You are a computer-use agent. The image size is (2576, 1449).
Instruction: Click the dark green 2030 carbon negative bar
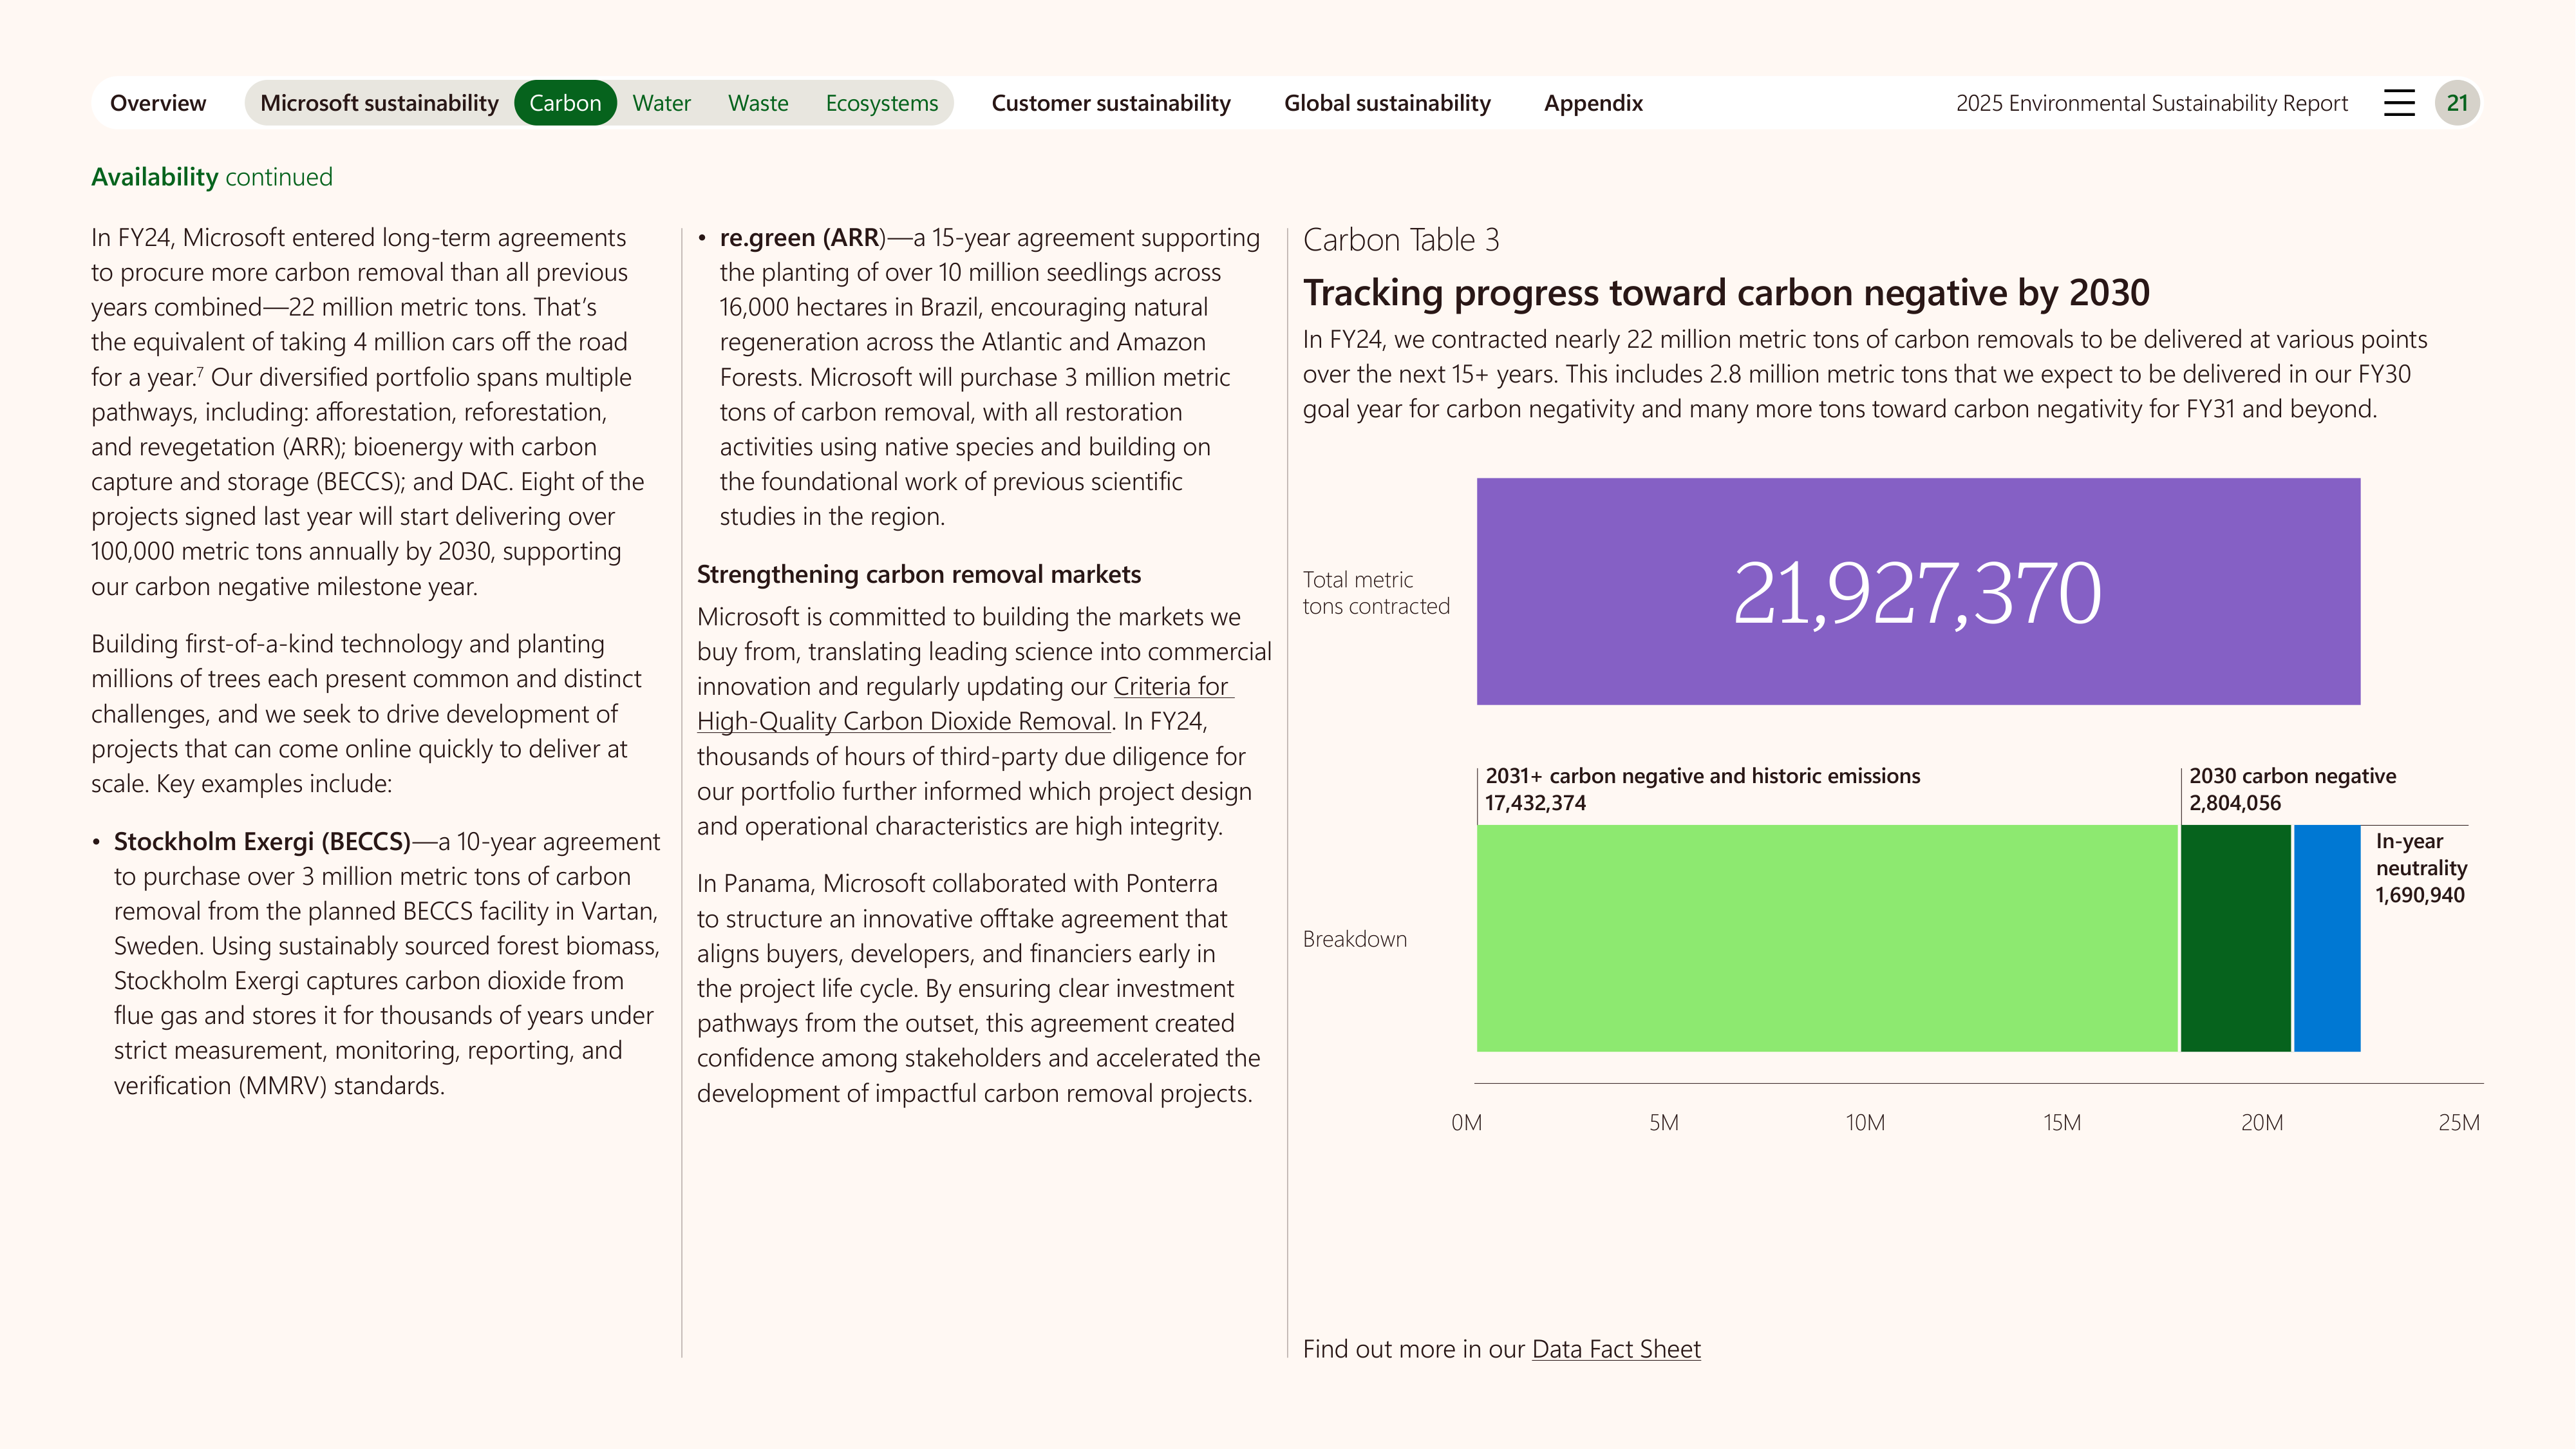pos(2235,938)
